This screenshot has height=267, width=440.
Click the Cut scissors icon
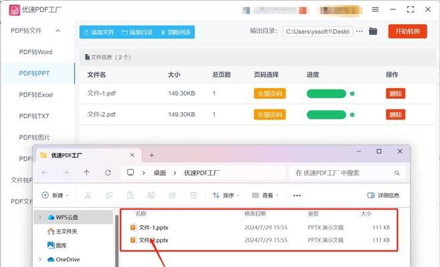coord(88,196)
